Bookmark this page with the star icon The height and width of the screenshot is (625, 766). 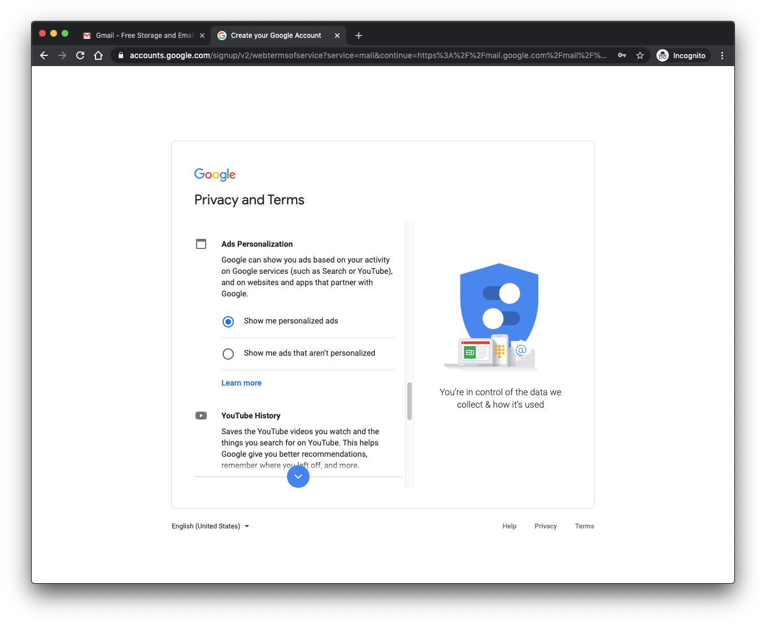(640, 55)
